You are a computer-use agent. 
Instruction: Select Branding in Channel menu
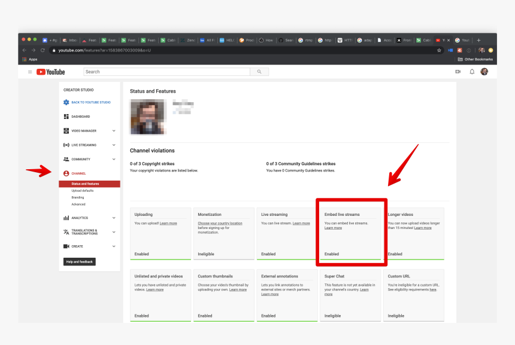tap(78, 197)
